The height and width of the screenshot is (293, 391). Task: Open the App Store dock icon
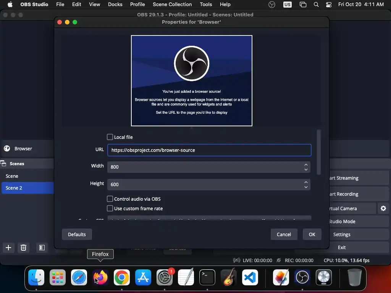[143, 277]
